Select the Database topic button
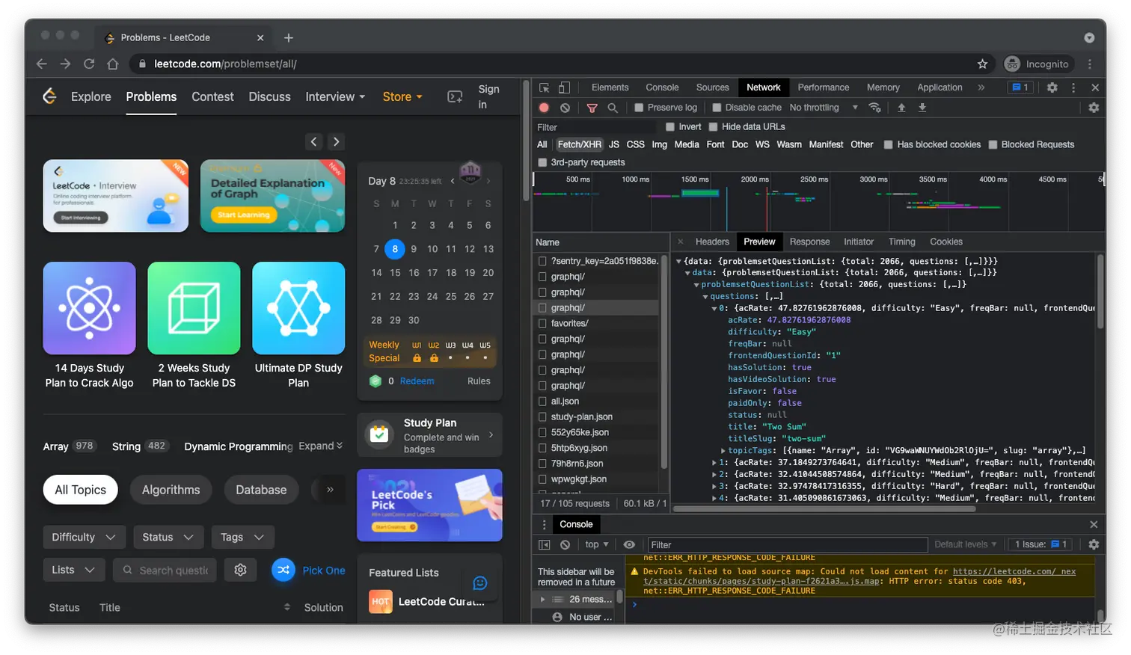The image size is (1131, 655). (261, 490)
